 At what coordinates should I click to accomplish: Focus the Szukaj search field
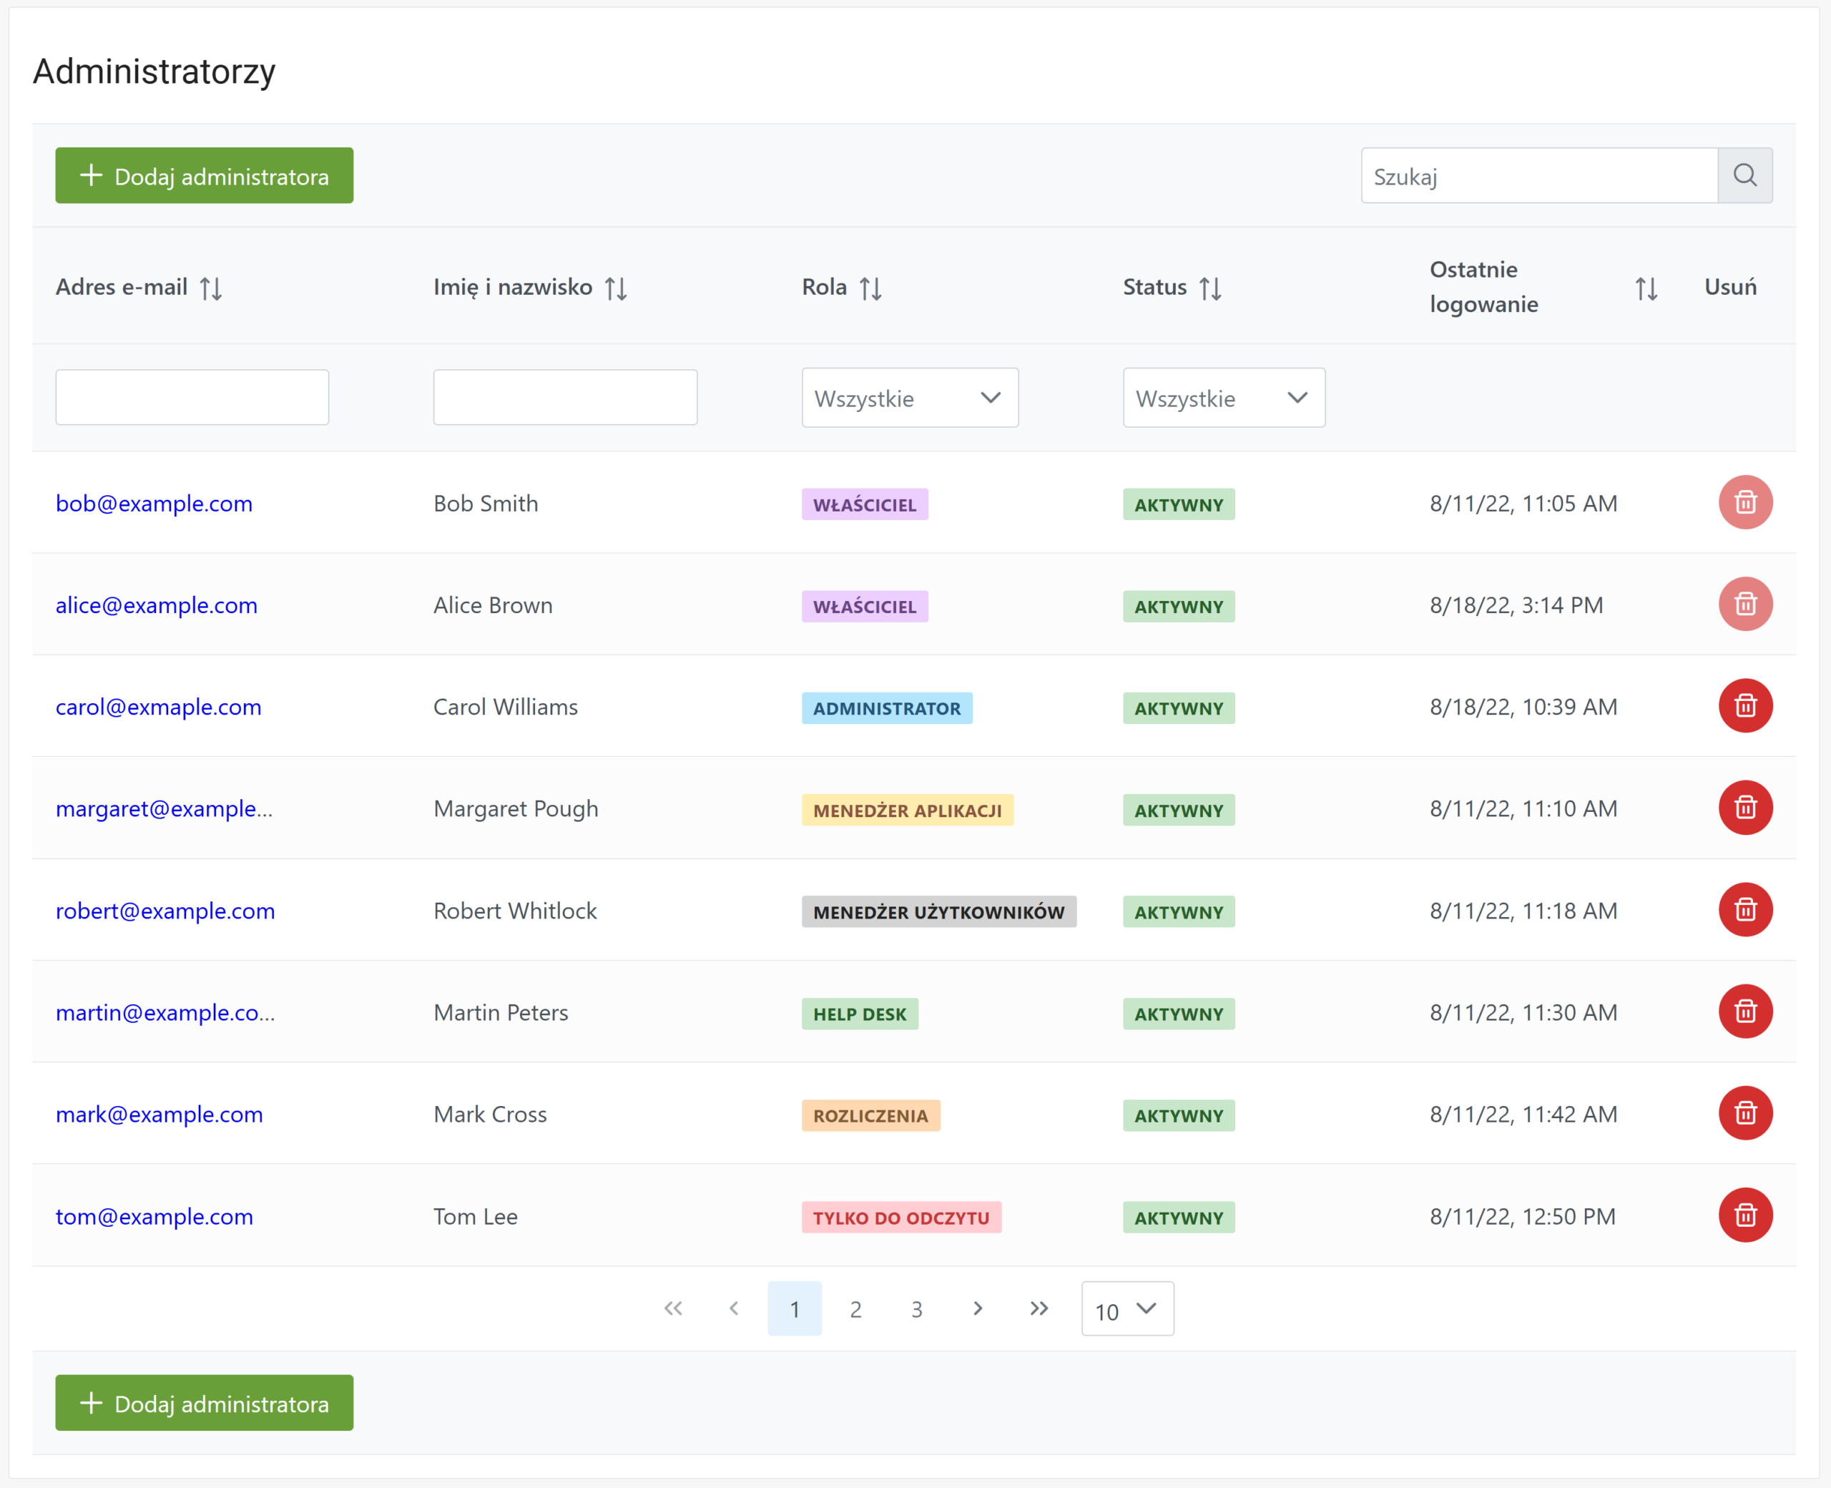pyautogui.click(x=1540, y=176)
